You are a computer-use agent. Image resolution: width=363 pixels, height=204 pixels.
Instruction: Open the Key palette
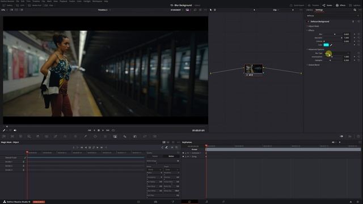135,137
